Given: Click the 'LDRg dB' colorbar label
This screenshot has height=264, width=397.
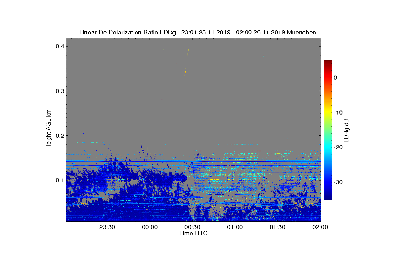Looking at the screenshot, I should (346, 130).
